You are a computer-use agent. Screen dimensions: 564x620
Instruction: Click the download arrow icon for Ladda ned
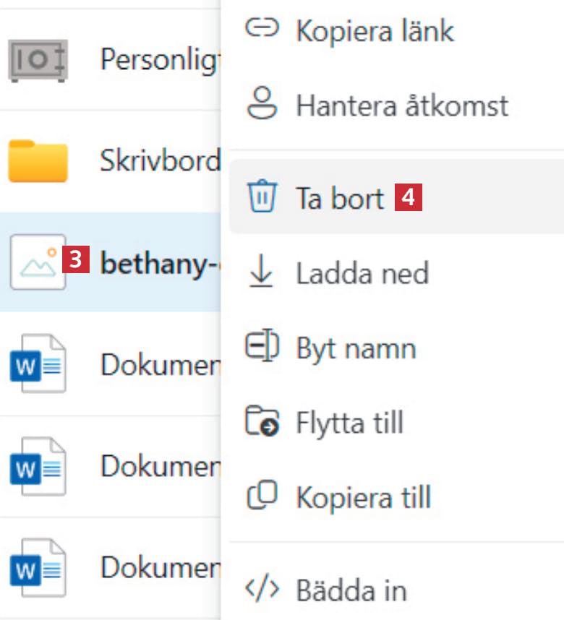point(262,272)
